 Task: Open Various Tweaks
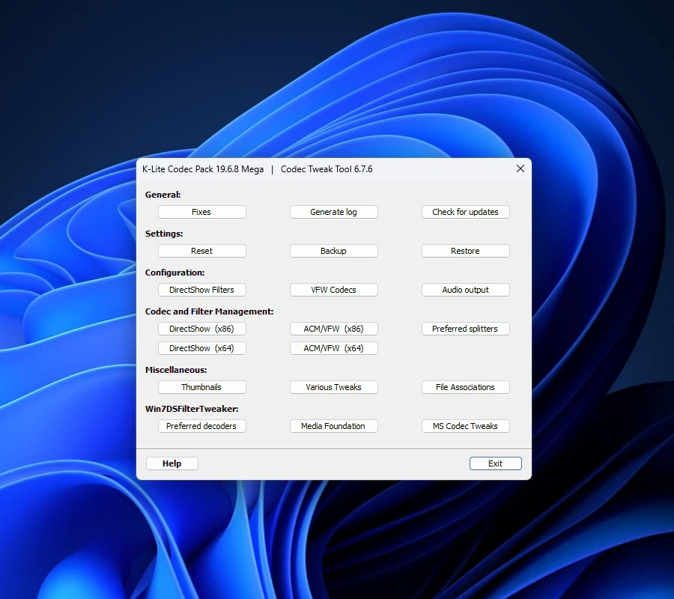click(333, 387)
